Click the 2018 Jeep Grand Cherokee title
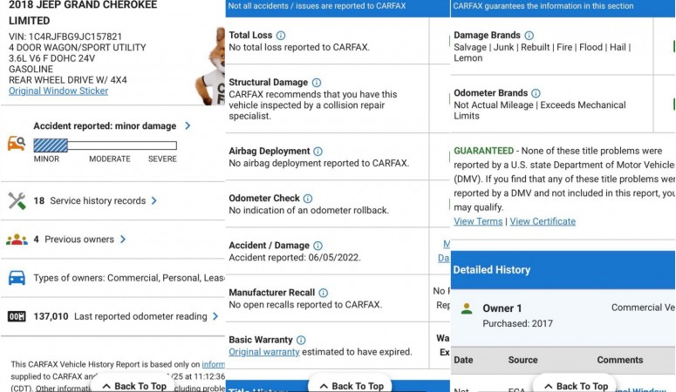This screenshot has height=392, width=676. click(83, 12)
